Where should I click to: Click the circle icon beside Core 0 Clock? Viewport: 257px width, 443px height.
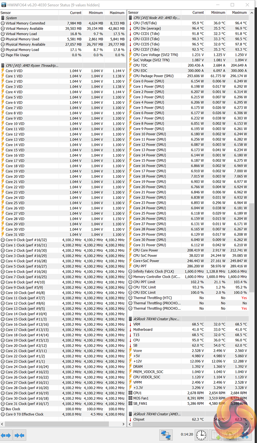[x=3, y=240]
